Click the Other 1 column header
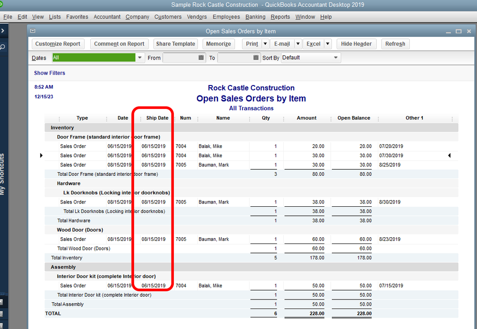 (x=414, y=118)
